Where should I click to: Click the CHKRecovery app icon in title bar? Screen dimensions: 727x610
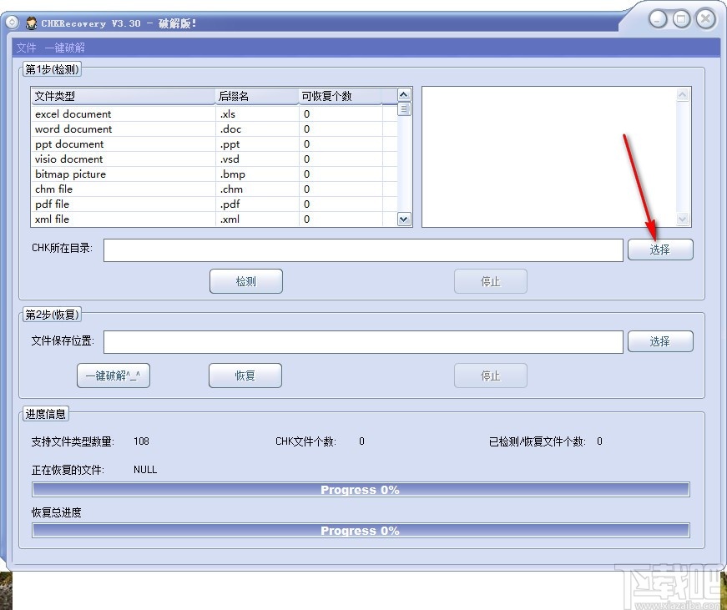point(32,23)
